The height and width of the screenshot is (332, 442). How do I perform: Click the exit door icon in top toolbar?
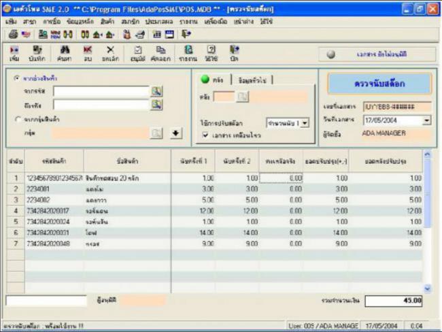click(x=186, y=35)
